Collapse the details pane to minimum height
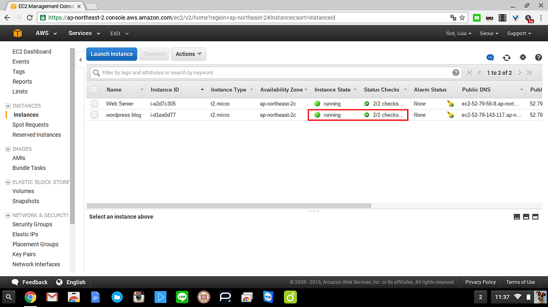The width and height of the screenshot is (548, 307). (x=517, y=216)
